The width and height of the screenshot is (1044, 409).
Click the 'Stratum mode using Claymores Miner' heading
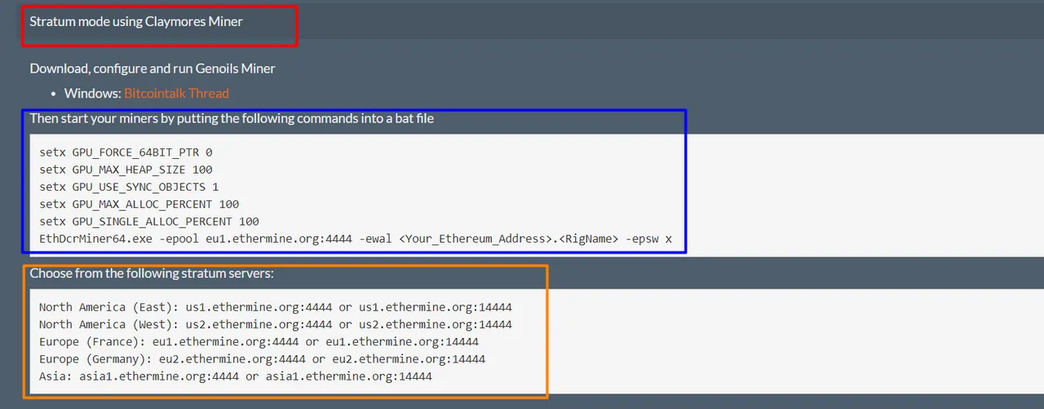(136, 21)
